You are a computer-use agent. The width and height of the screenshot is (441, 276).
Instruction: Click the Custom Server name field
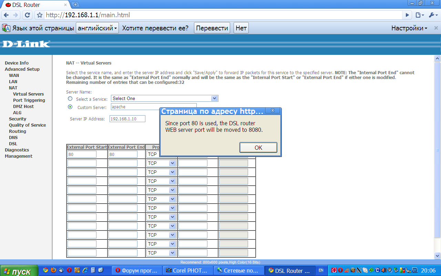point(154,107)
